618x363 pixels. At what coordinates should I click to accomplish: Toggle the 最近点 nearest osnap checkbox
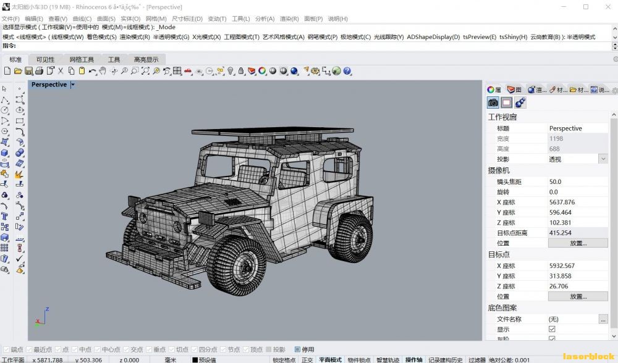[29, 349]
